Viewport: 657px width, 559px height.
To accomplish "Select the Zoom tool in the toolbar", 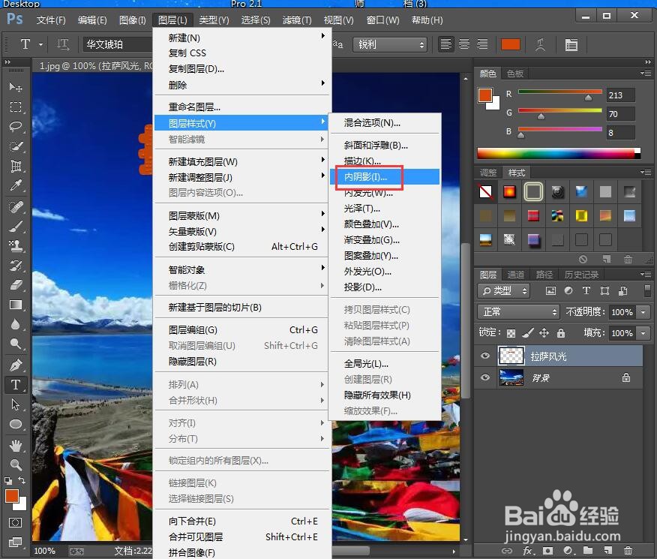I will point(16,464).
